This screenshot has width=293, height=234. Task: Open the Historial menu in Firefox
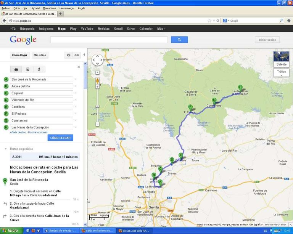[x=35, y=8]
